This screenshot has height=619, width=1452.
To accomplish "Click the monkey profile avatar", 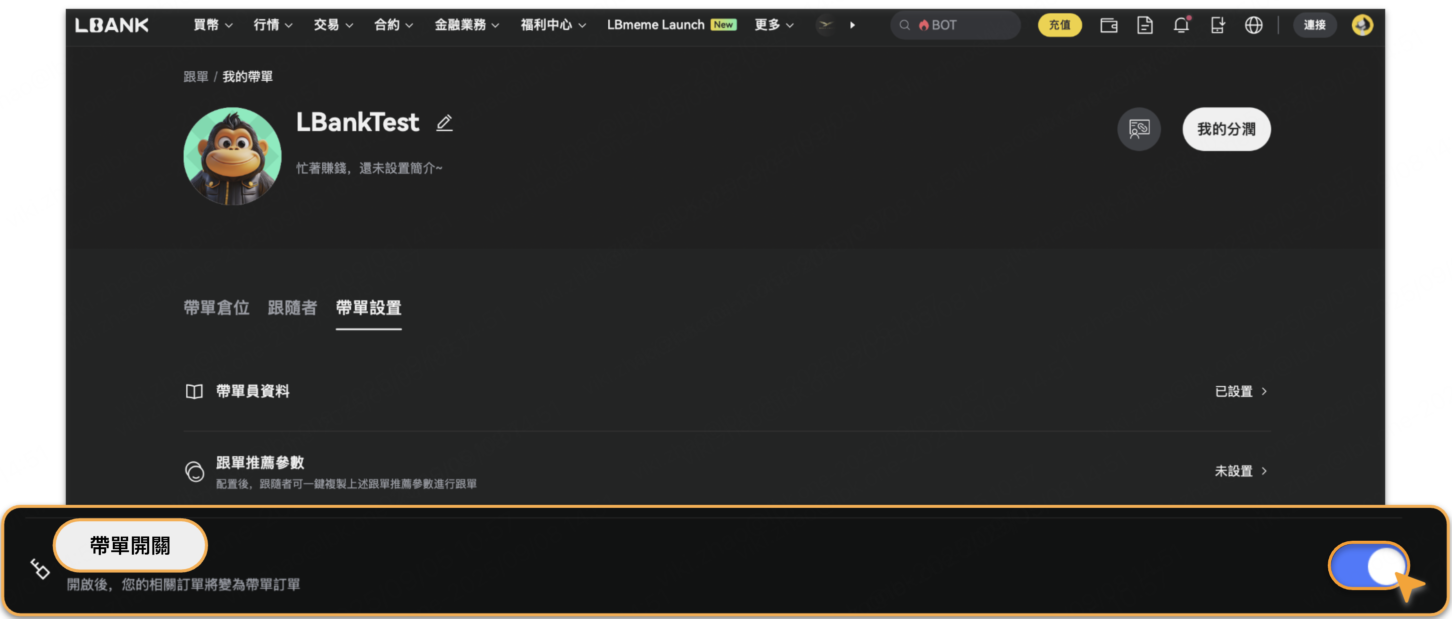I will [x=232, y=156].
